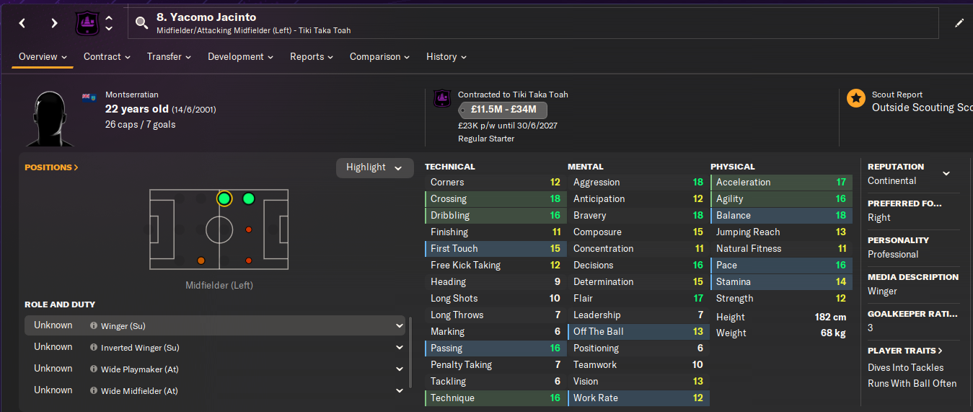The image size is (973, 412).
Task: Select the Attacking Midfielder Left pitch dot
Action: coord(249,198)
